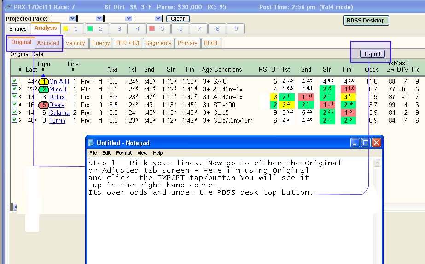
Task: Open Notepad Help menu
Action: (x=158, y=153)
